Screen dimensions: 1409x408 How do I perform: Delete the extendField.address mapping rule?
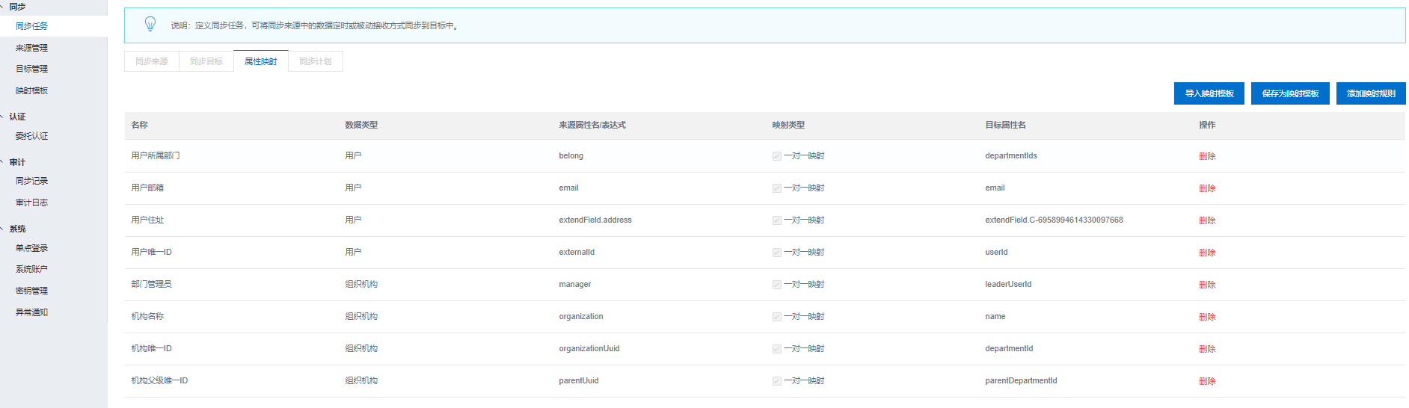tap(1206, 220)
